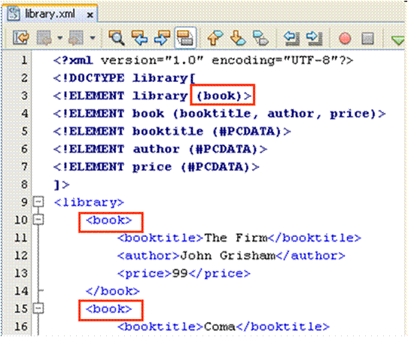Screen dimensions: 408x337
Task: Open the Forward navigation dropdown arrow
Action: coord(93,38)
